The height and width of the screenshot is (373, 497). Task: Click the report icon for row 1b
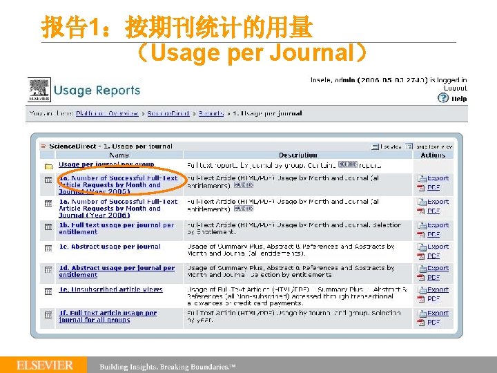[48, 227]
